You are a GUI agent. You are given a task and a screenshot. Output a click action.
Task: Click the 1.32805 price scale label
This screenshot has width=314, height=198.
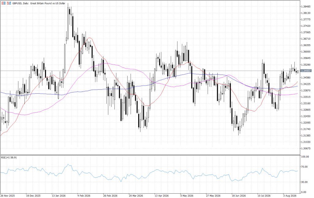[x=306, y=110]
